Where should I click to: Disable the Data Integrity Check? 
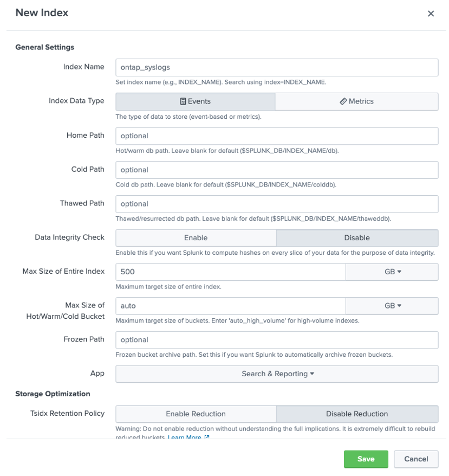pos(357,237)
